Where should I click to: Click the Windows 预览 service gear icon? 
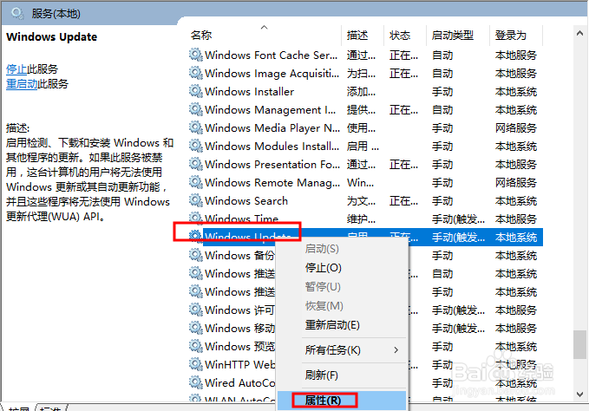[196, 346]
